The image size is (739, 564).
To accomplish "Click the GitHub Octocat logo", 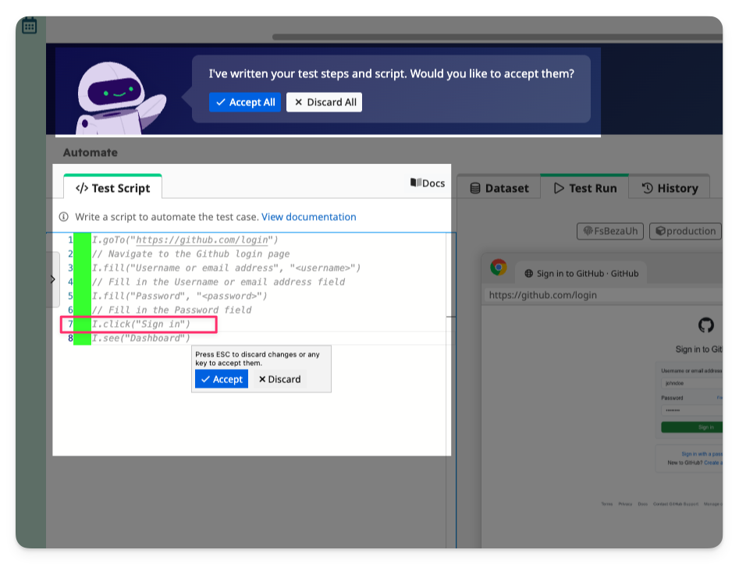I will 705,325.
